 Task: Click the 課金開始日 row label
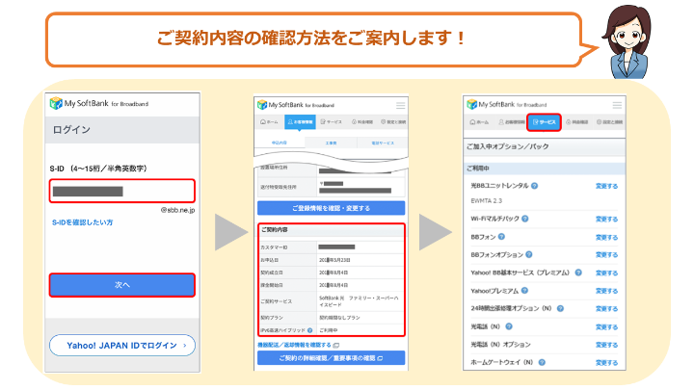[272, 285]
